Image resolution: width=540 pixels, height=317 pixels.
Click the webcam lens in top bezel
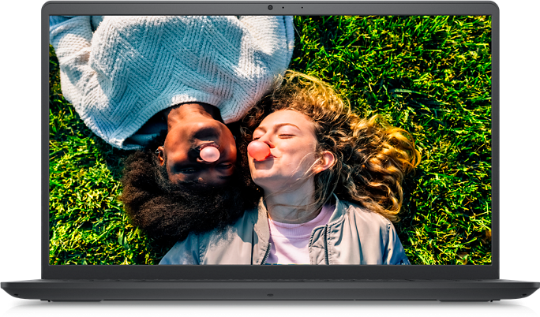(x=270, y=8)
